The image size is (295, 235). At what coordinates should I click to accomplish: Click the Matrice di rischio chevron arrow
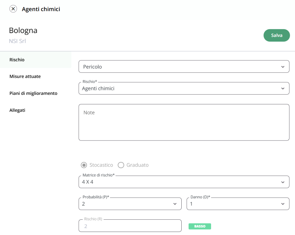pos(283,182)
